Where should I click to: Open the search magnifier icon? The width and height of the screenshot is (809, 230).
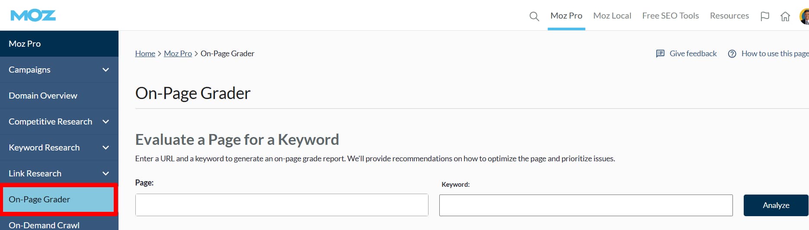pos(534,16)
